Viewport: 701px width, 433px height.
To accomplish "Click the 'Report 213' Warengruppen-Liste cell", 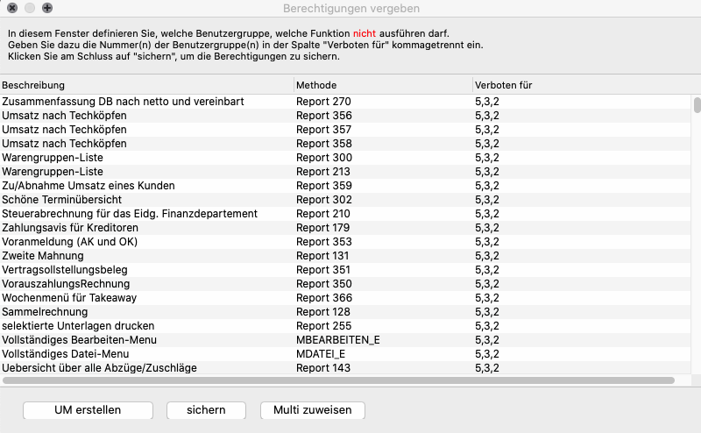I will click(323, 172).
